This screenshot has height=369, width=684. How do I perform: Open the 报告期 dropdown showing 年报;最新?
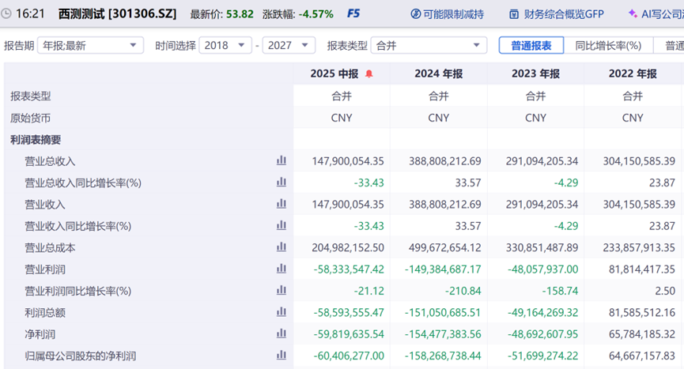coord(91,46)
